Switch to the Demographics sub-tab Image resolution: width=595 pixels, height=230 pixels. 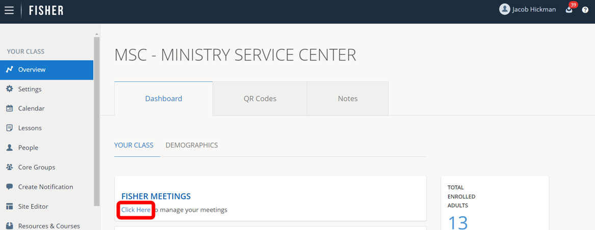tap(191, 145)
